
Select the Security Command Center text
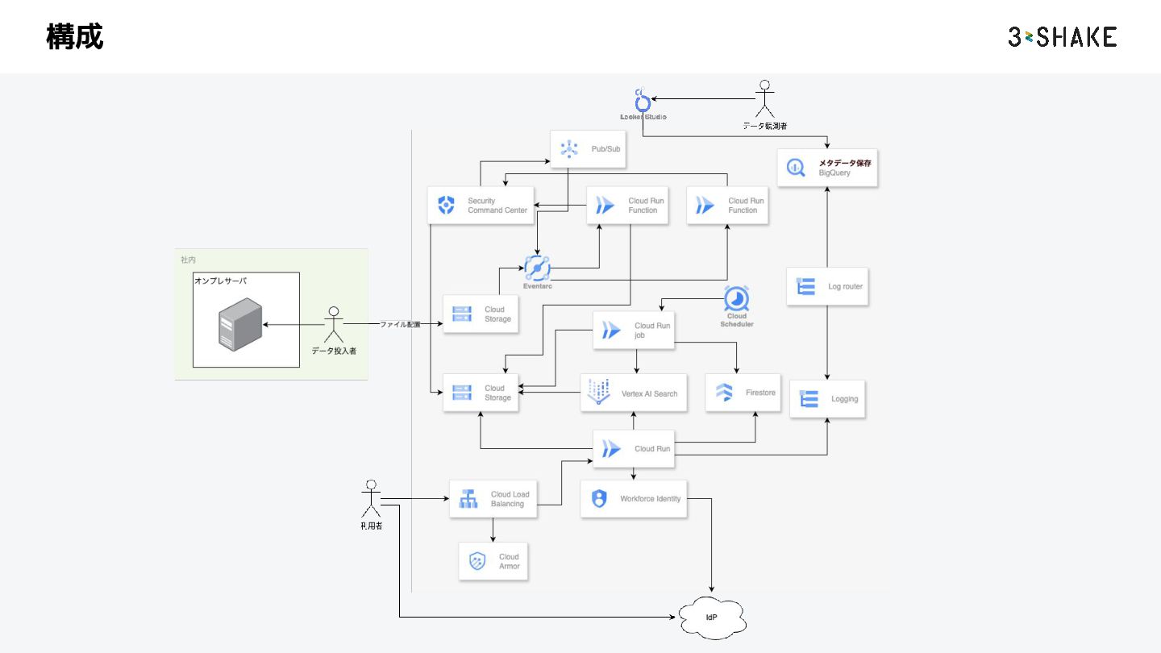[x=497, y=206]
